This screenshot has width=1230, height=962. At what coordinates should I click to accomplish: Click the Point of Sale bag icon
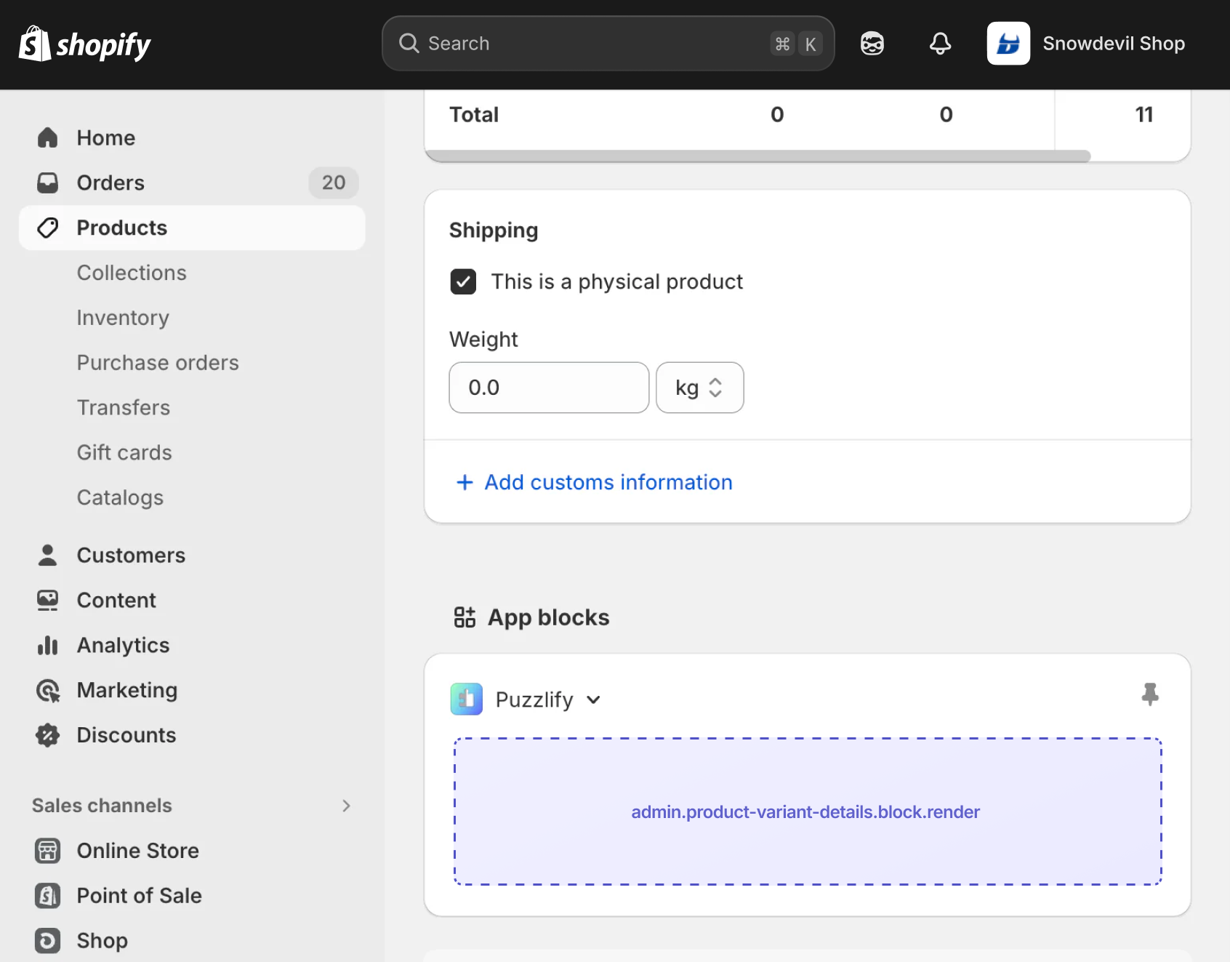pyautogui.click(x=47, y=895)
